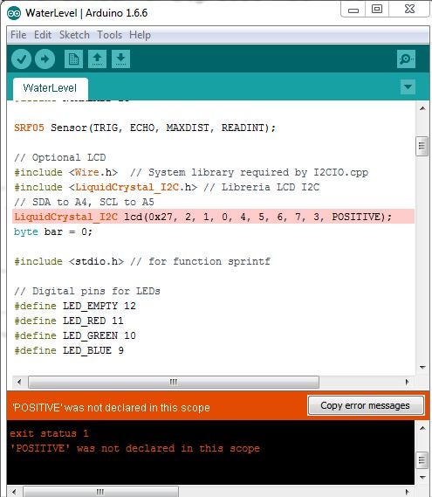
Task: Click the orange status bar error message
Action: click(111, 407)
